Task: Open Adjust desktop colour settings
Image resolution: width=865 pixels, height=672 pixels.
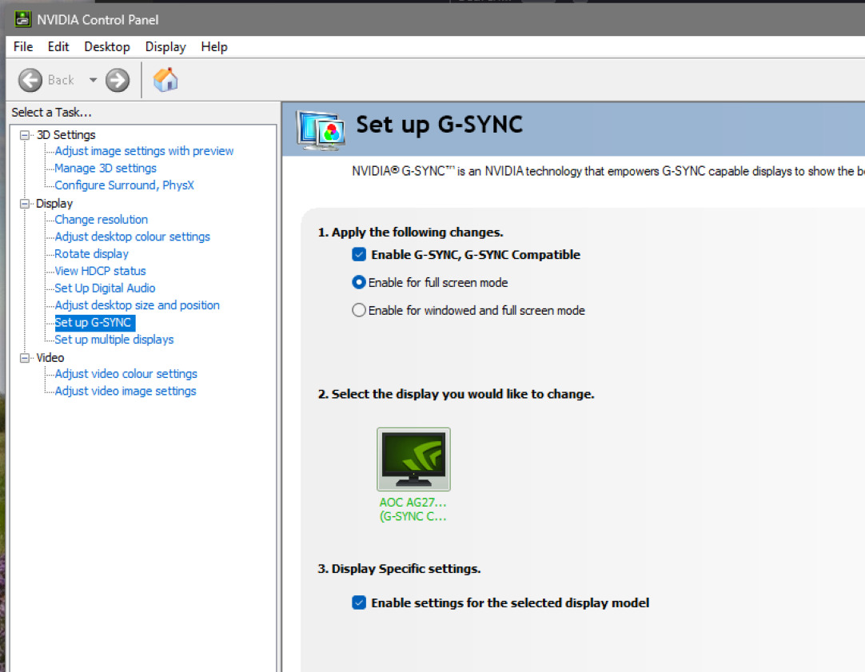Action: tap(132, 237)
